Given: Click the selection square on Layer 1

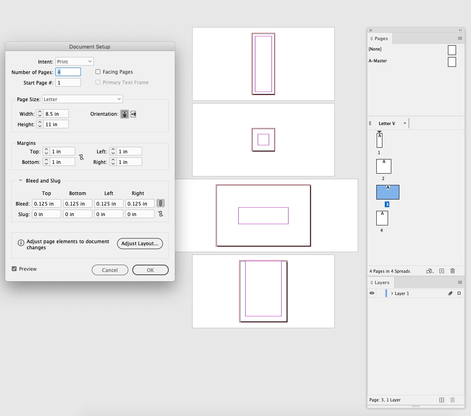Looking at the screenshot, I should click(459, 293).
